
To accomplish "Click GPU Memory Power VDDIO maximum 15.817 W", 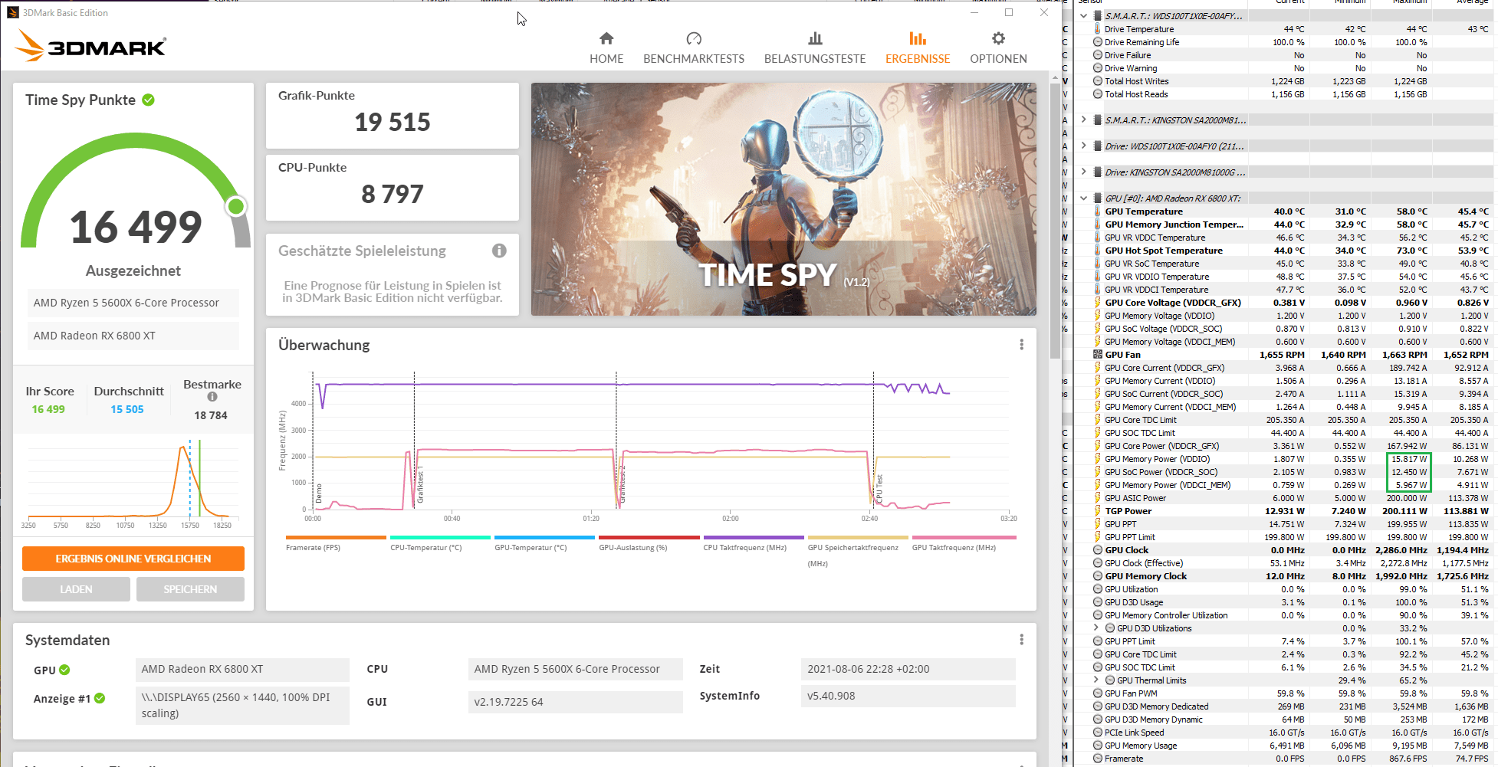I will pos(1409,459).
